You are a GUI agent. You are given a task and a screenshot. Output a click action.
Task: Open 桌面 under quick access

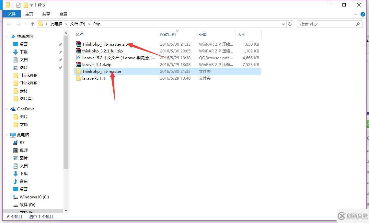point(24,44)
